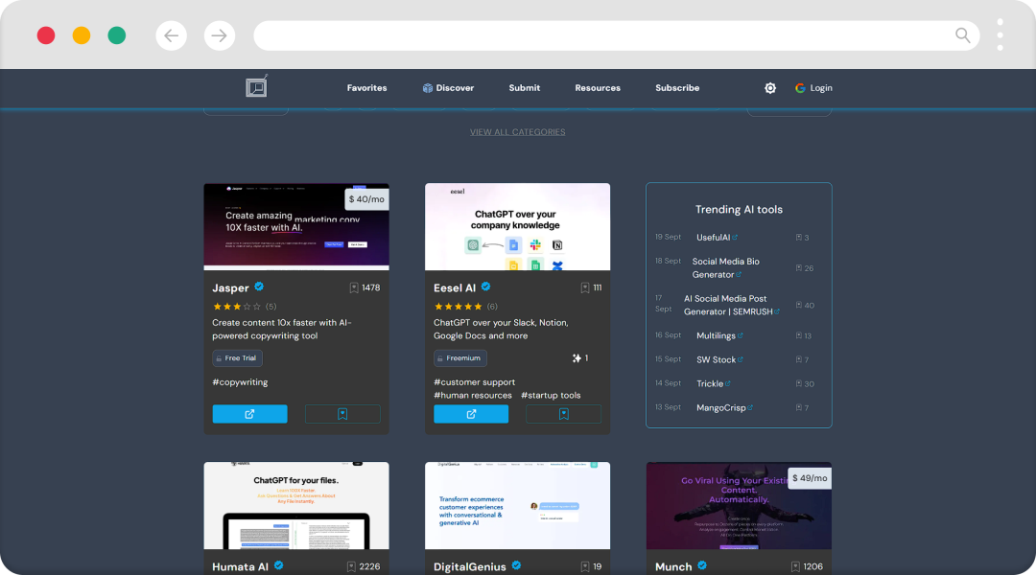Click the red window close dot
The image size is (1036, 575).
[46, 35]
